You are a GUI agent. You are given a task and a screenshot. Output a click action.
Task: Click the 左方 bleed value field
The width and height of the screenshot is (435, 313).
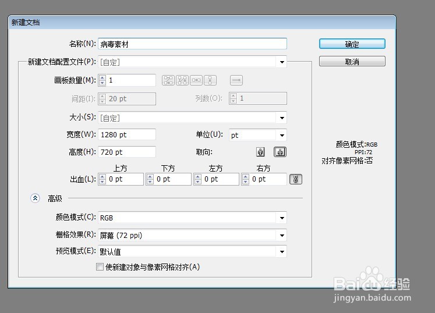[221, 179]
